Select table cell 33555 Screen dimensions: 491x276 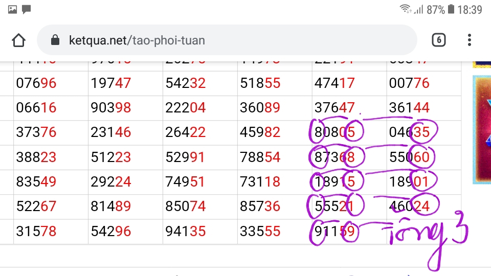tap(275, 232)
